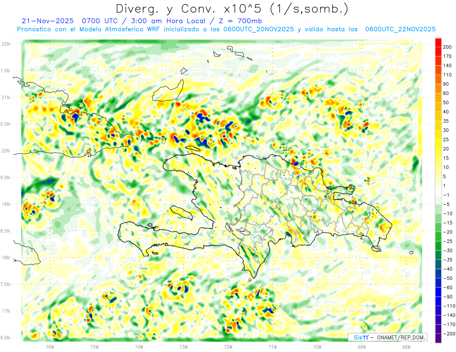456x352 pixels.
Task: Click the 68W longitude axis label
Action: point(406,346)
